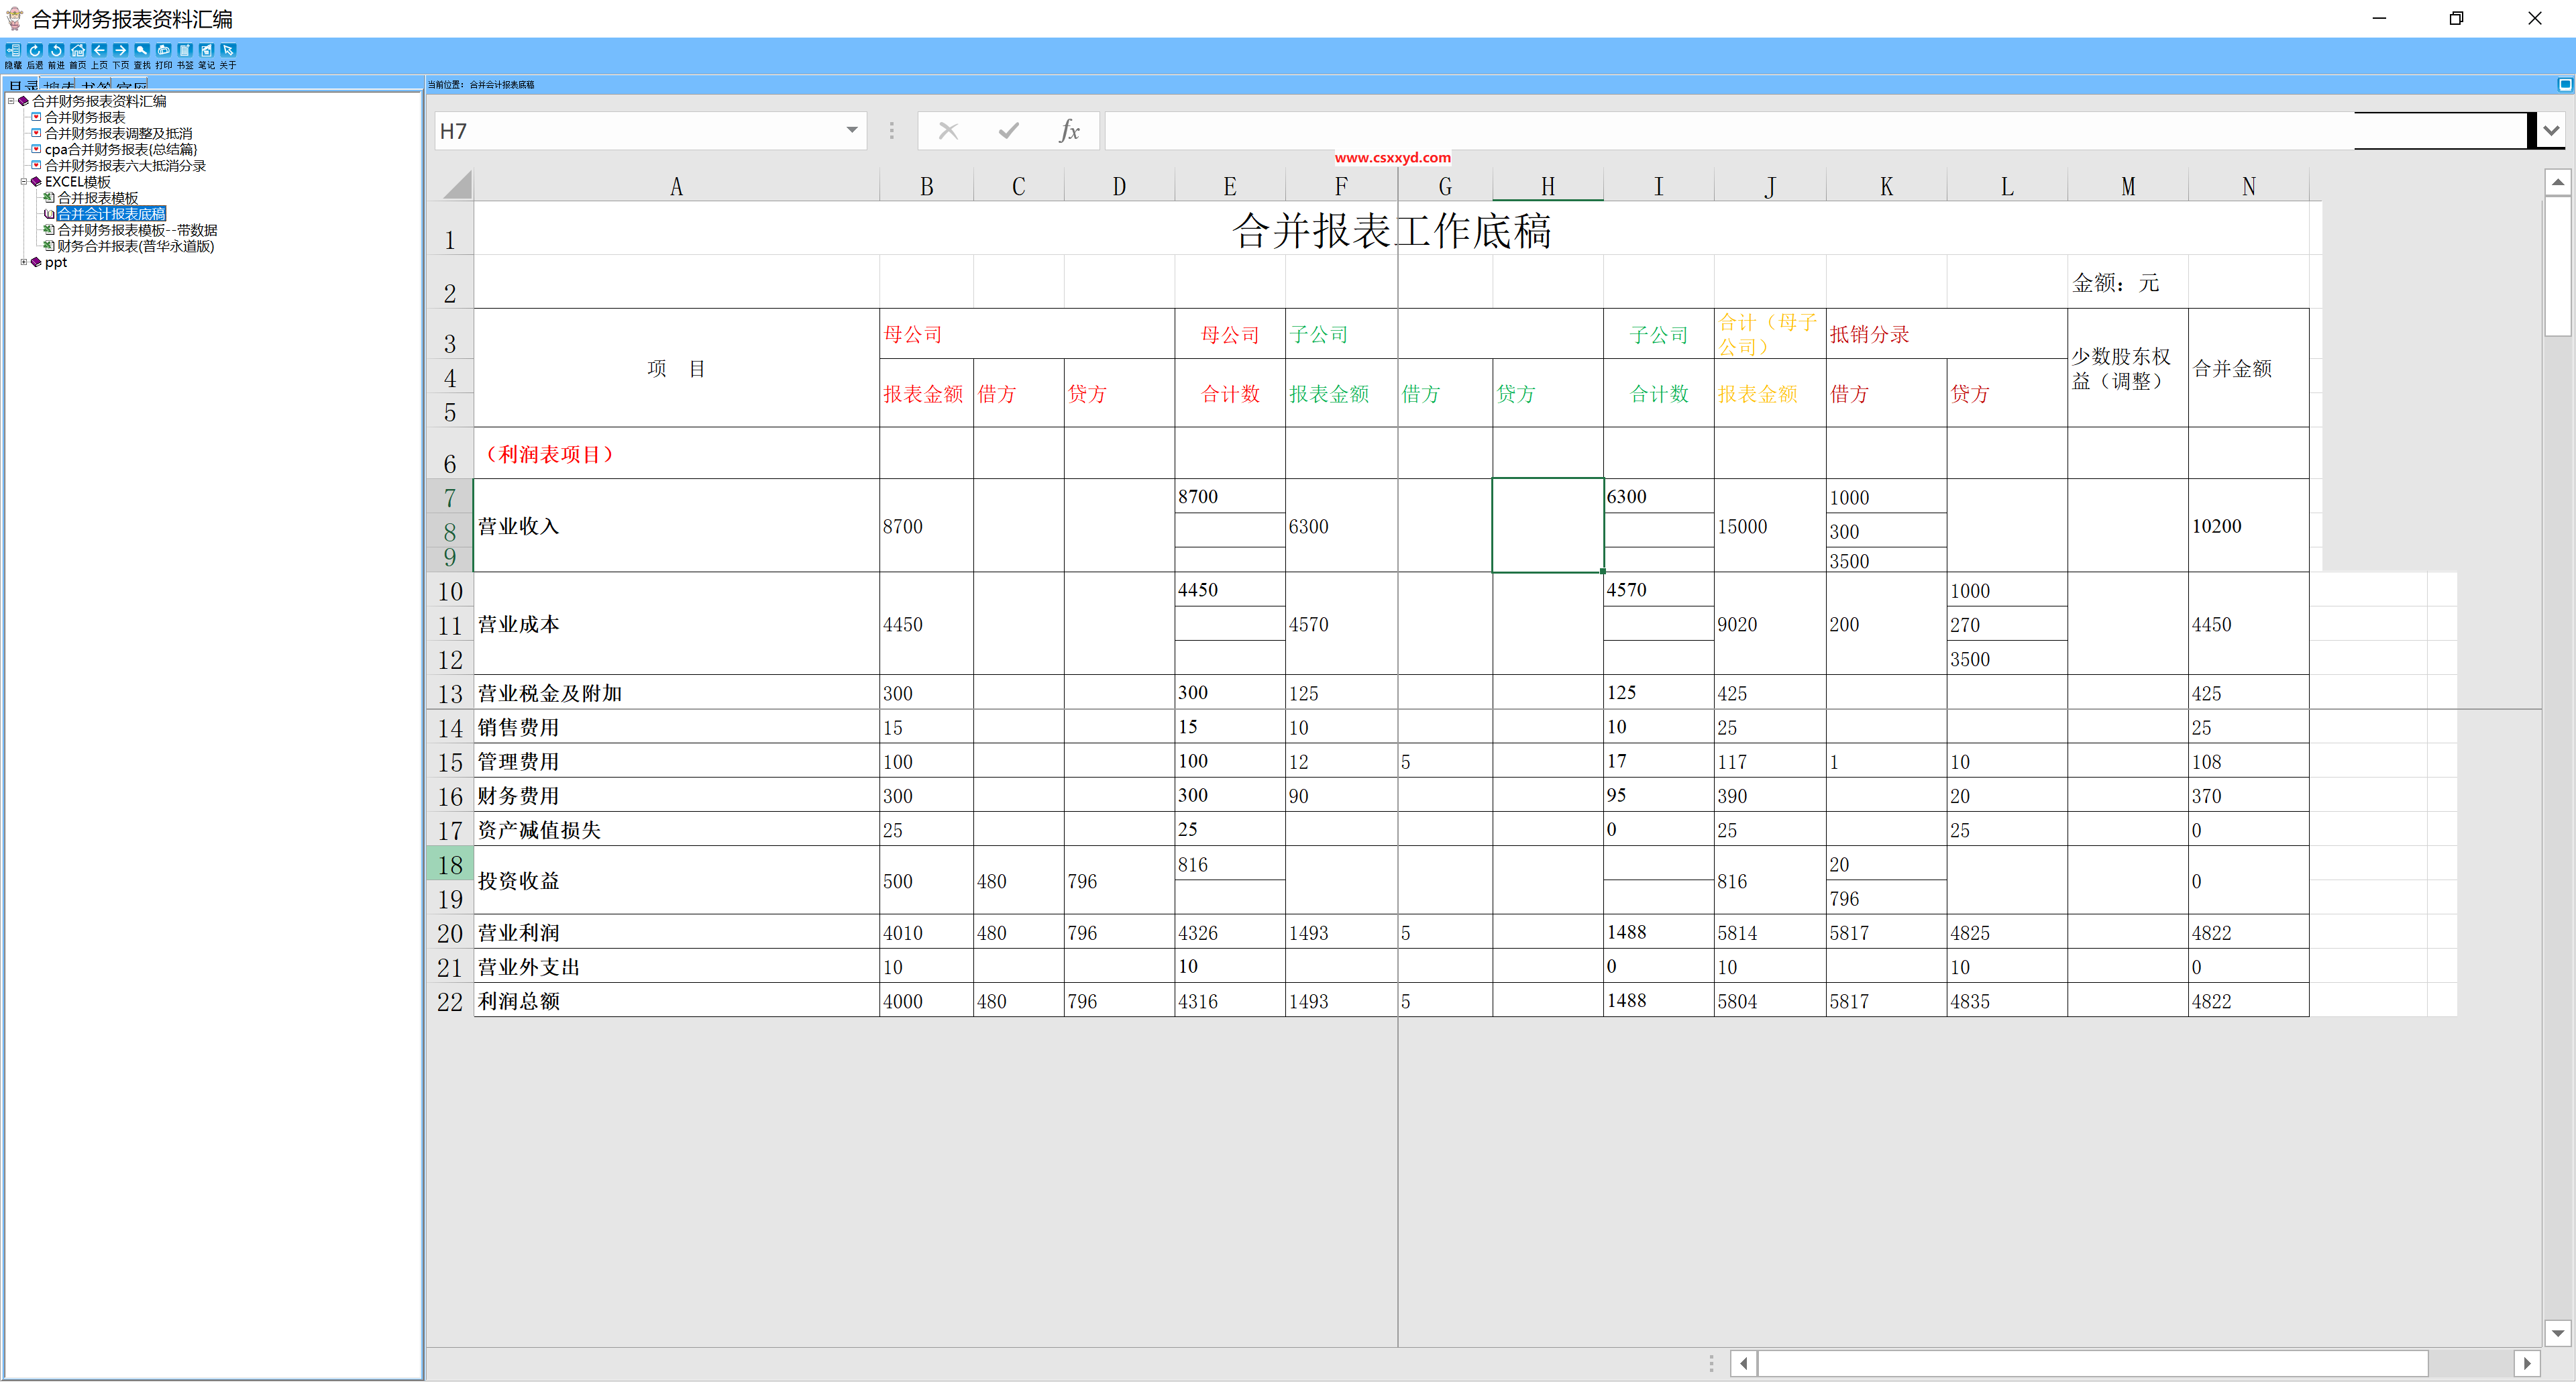Click the www.csxxyd.com link
The height and width of the screenshot is (1382, 2576).
(1392, 158)
